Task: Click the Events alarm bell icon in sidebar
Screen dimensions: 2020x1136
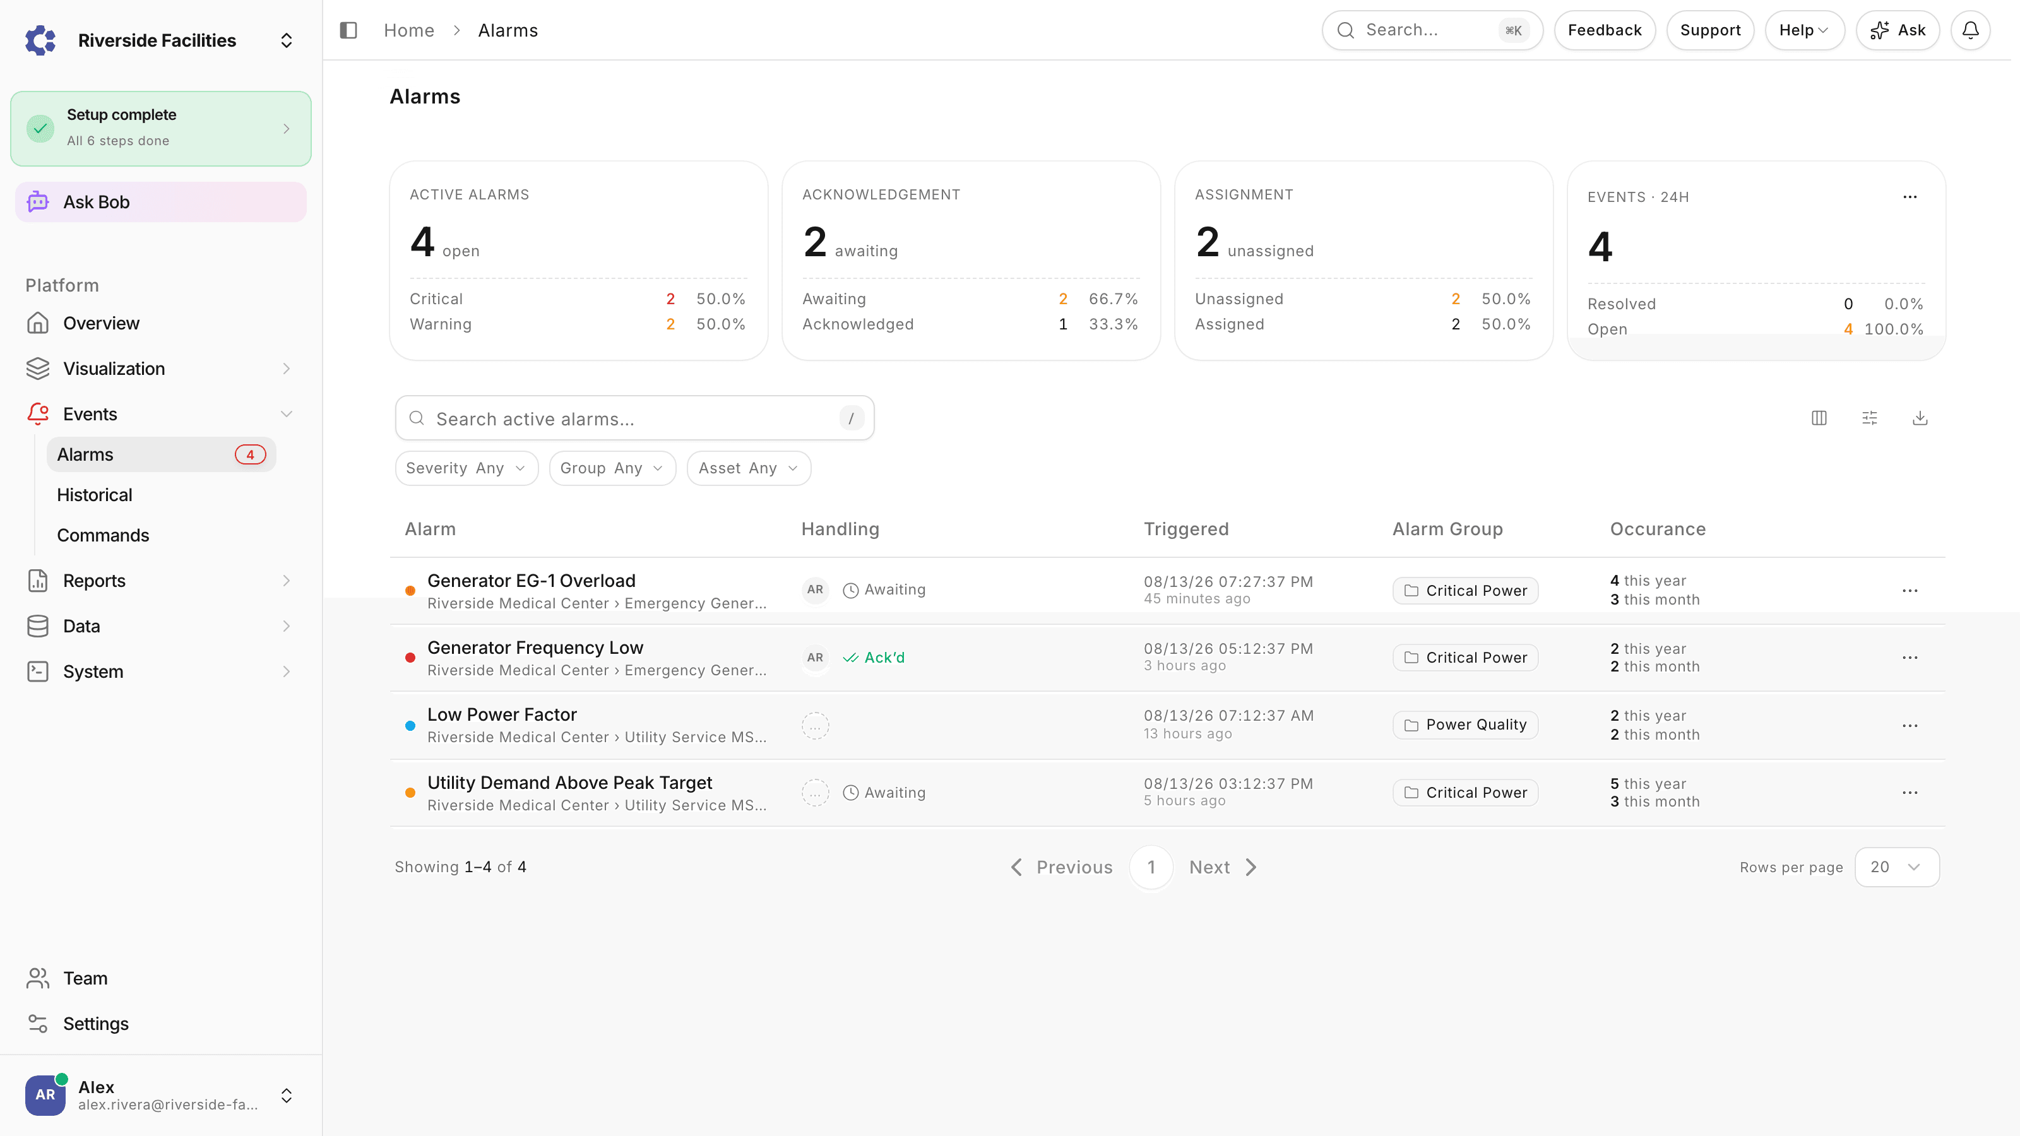Action: coord(38,413)
